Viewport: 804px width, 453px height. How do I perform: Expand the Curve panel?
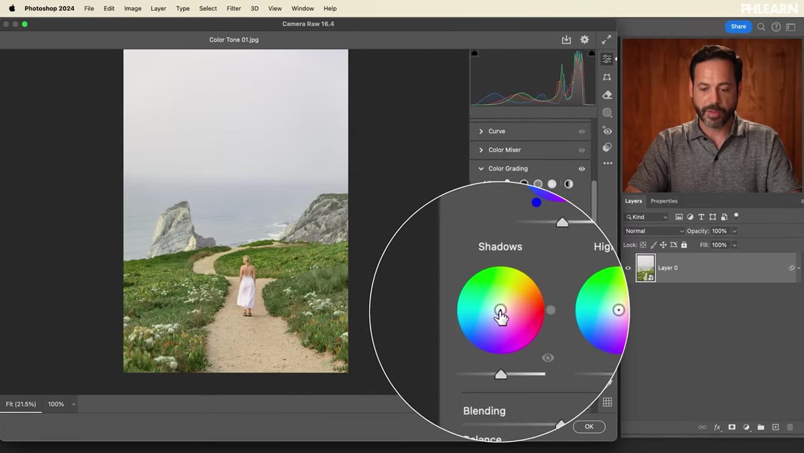(481, 131)
